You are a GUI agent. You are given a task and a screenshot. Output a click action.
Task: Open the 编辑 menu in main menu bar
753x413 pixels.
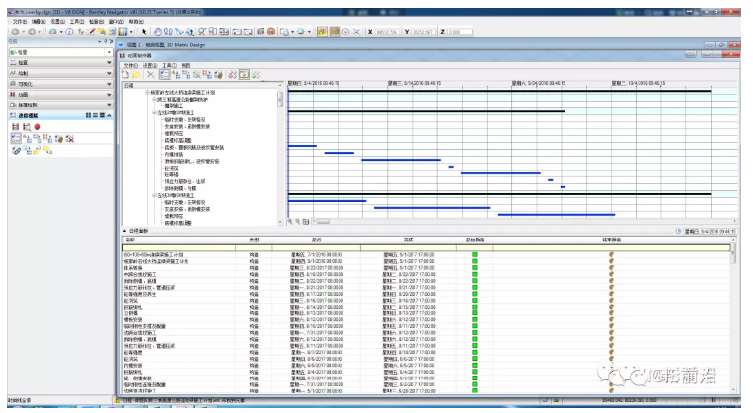click(x=38, y=21)
